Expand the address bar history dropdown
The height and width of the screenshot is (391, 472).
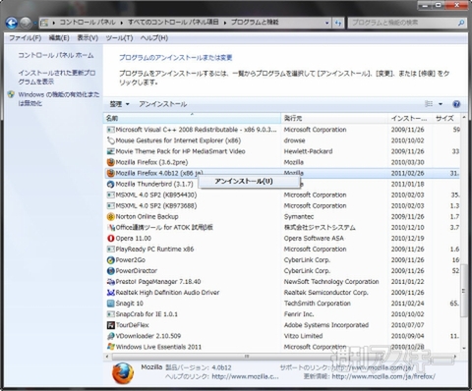click(326, 23)
